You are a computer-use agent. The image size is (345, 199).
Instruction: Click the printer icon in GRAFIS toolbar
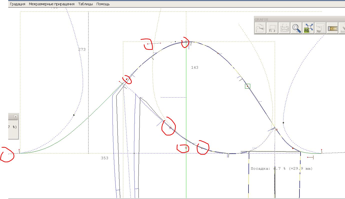pyautogui.click(x=284, y=28)
